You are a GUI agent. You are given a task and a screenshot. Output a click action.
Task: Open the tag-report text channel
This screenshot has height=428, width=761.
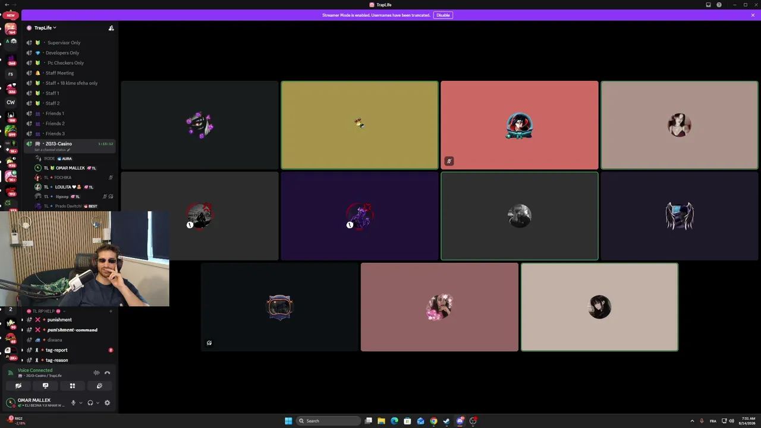[56, 350]
